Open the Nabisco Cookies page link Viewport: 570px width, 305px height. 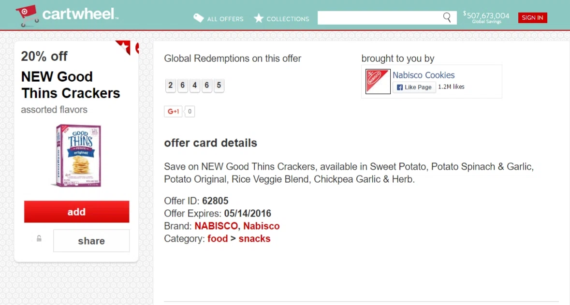tap(424, 75)
